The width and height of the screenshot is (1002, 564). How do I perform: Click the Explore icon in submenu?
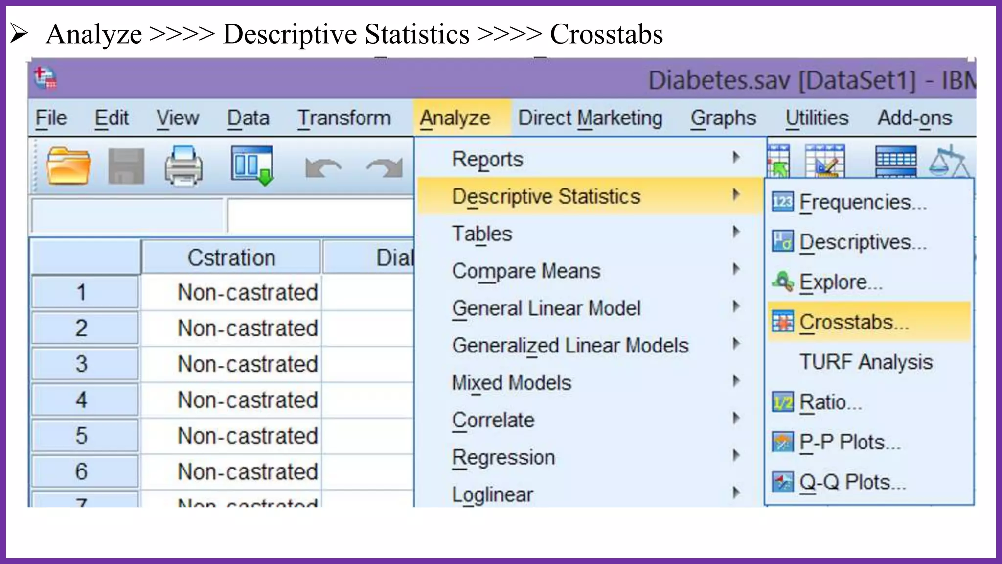click(783, 282)
